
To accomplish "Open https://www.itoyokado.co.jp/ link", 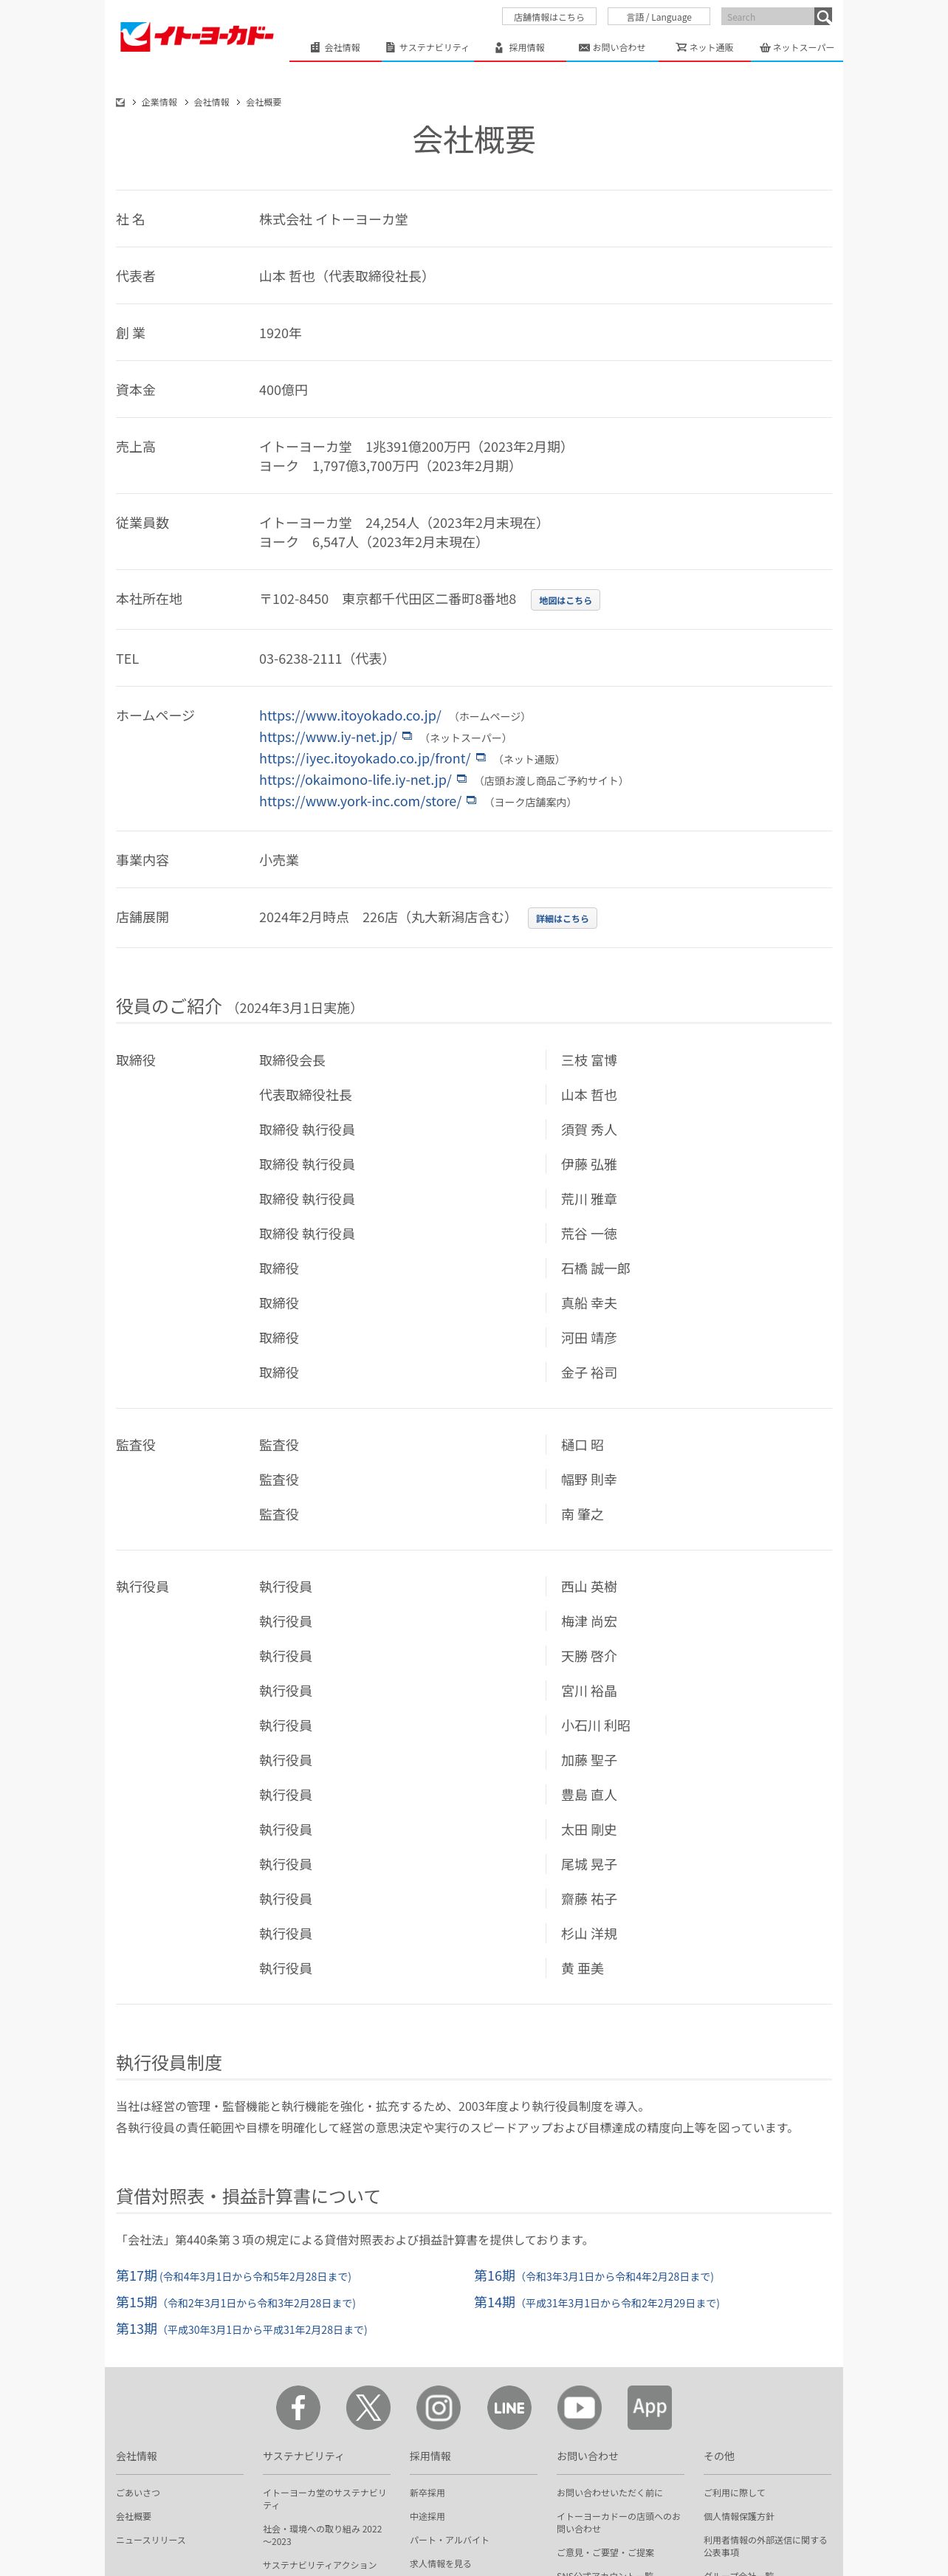I will click(350, 715).
